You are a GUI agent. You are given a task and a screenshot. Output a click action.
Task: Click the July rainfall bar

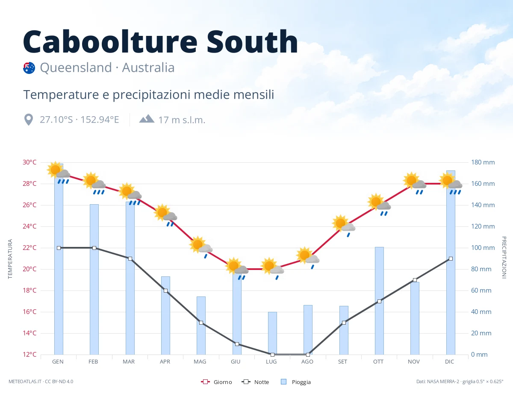(272, 333)
